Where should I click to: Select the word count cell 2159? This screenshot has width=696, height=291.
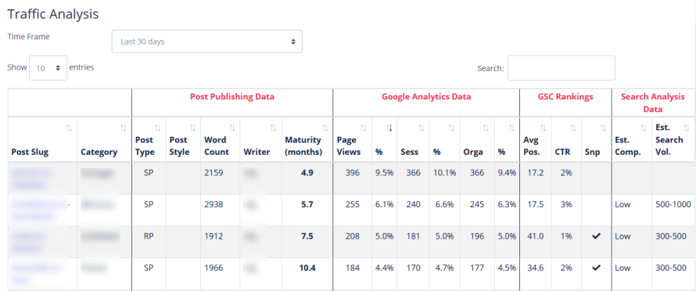213,172
